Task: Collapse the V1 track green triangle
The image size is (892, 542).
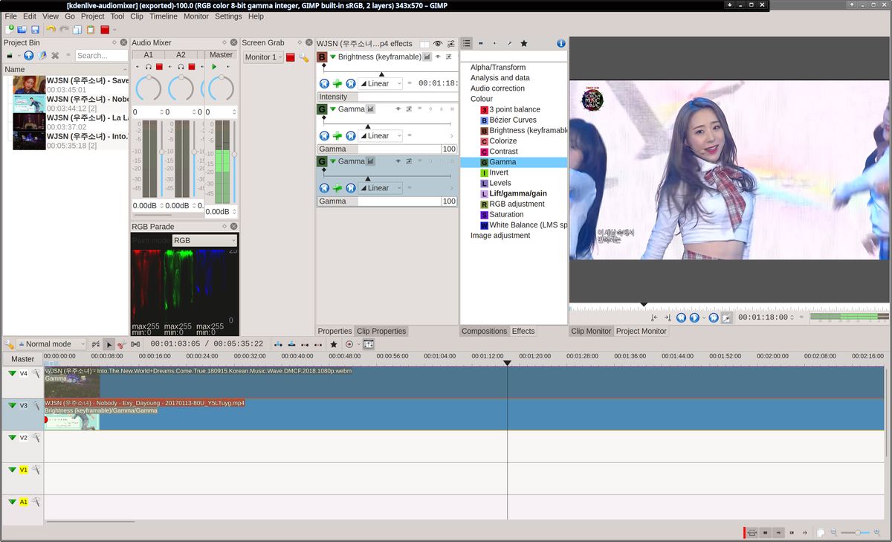Action: [12, 469]
